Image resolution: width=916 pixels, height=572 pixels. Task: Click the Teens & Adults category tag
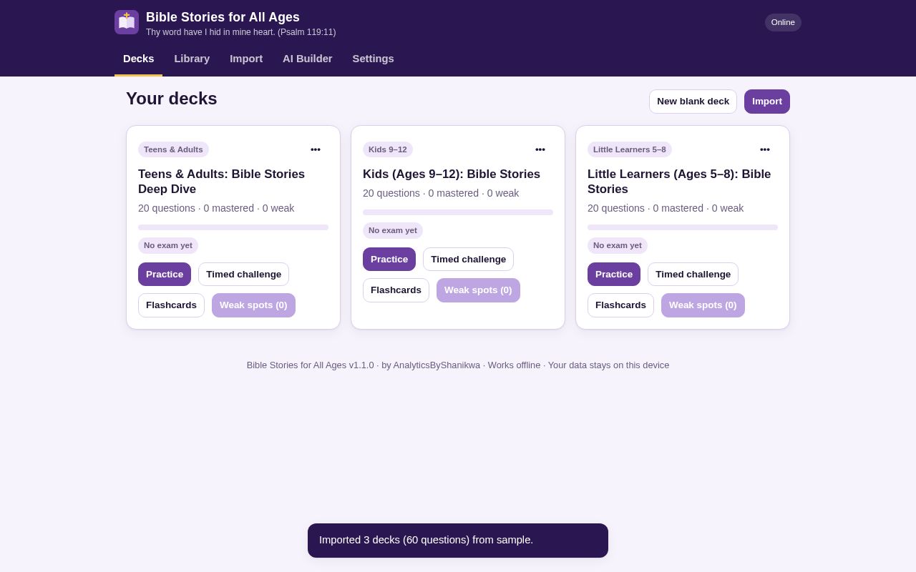pyautogui.click(x=173, y=149)
